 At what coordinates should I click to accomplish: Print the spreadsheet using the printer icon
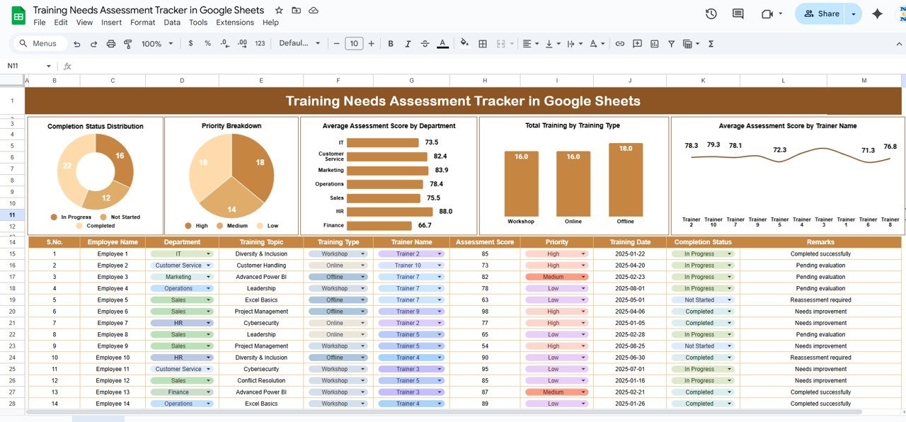tap(110, 44)
